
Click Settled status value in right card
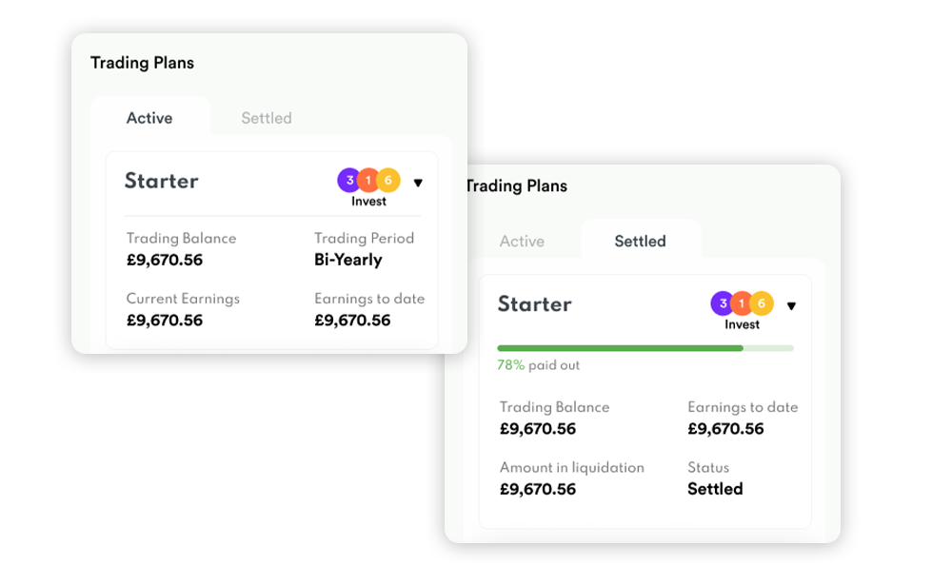pyautogui.click(x=715, y=489)
